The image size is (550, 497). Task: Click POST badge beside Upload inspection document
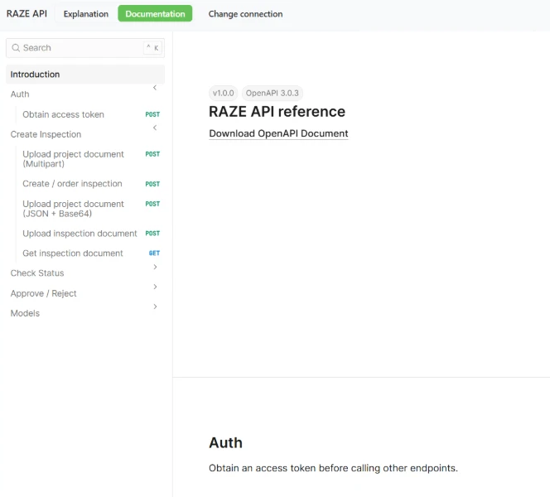(152, 234)
